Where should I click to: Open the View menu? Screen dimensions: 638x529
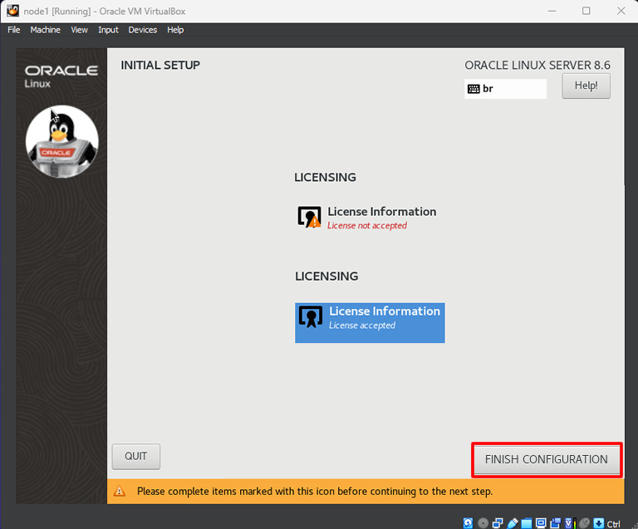[79, 30]
